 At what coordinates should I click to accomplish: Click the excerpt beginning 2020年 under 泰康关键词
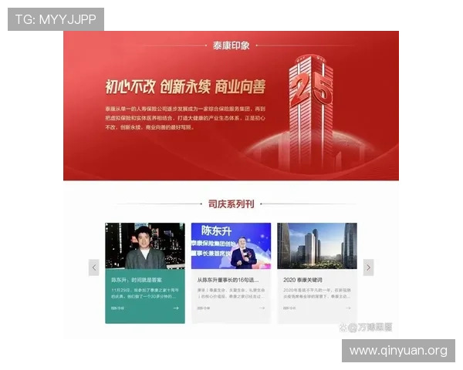[317, 293]
